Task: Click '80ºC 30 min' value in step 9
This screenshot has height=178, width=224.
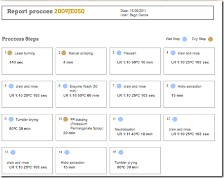Action: coord(20,129)
